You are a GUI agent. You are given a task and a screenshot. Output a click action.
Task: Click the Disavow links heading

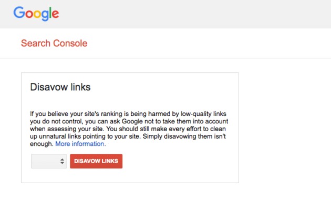[x=60, y=87]
